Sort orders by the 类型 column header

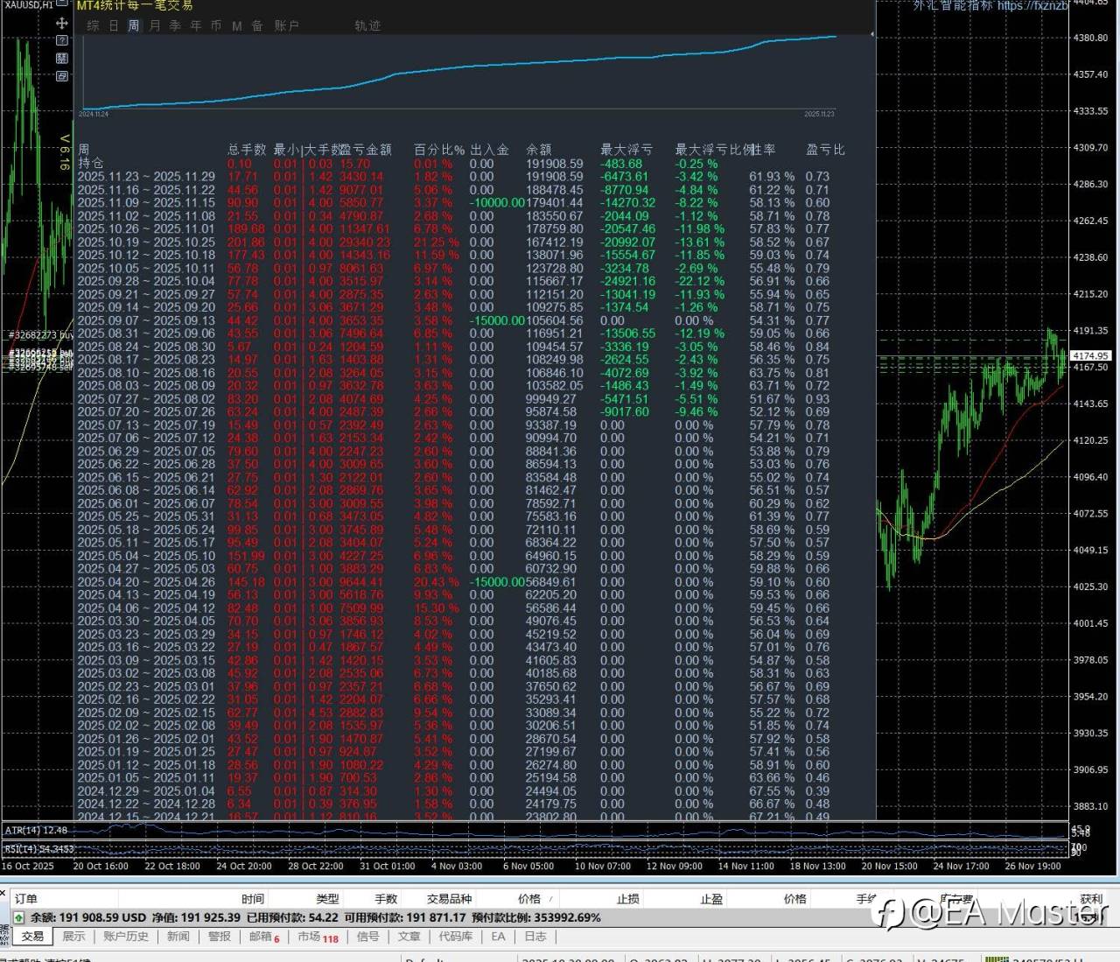click(x=327, y=899)
